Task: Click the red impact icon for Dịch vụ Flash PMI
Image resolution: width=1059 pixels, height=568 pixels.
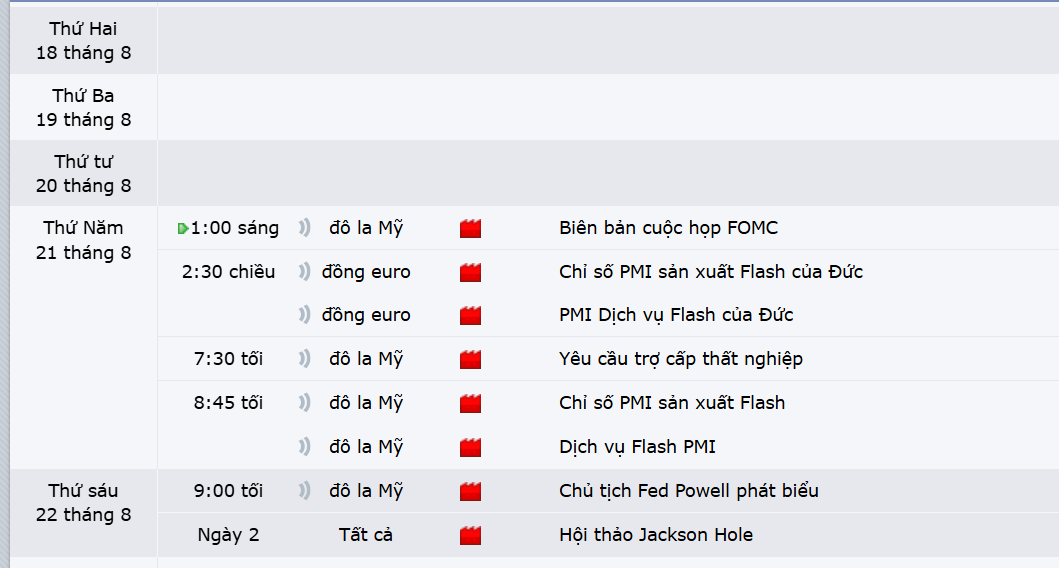Action: click(470, 447)
